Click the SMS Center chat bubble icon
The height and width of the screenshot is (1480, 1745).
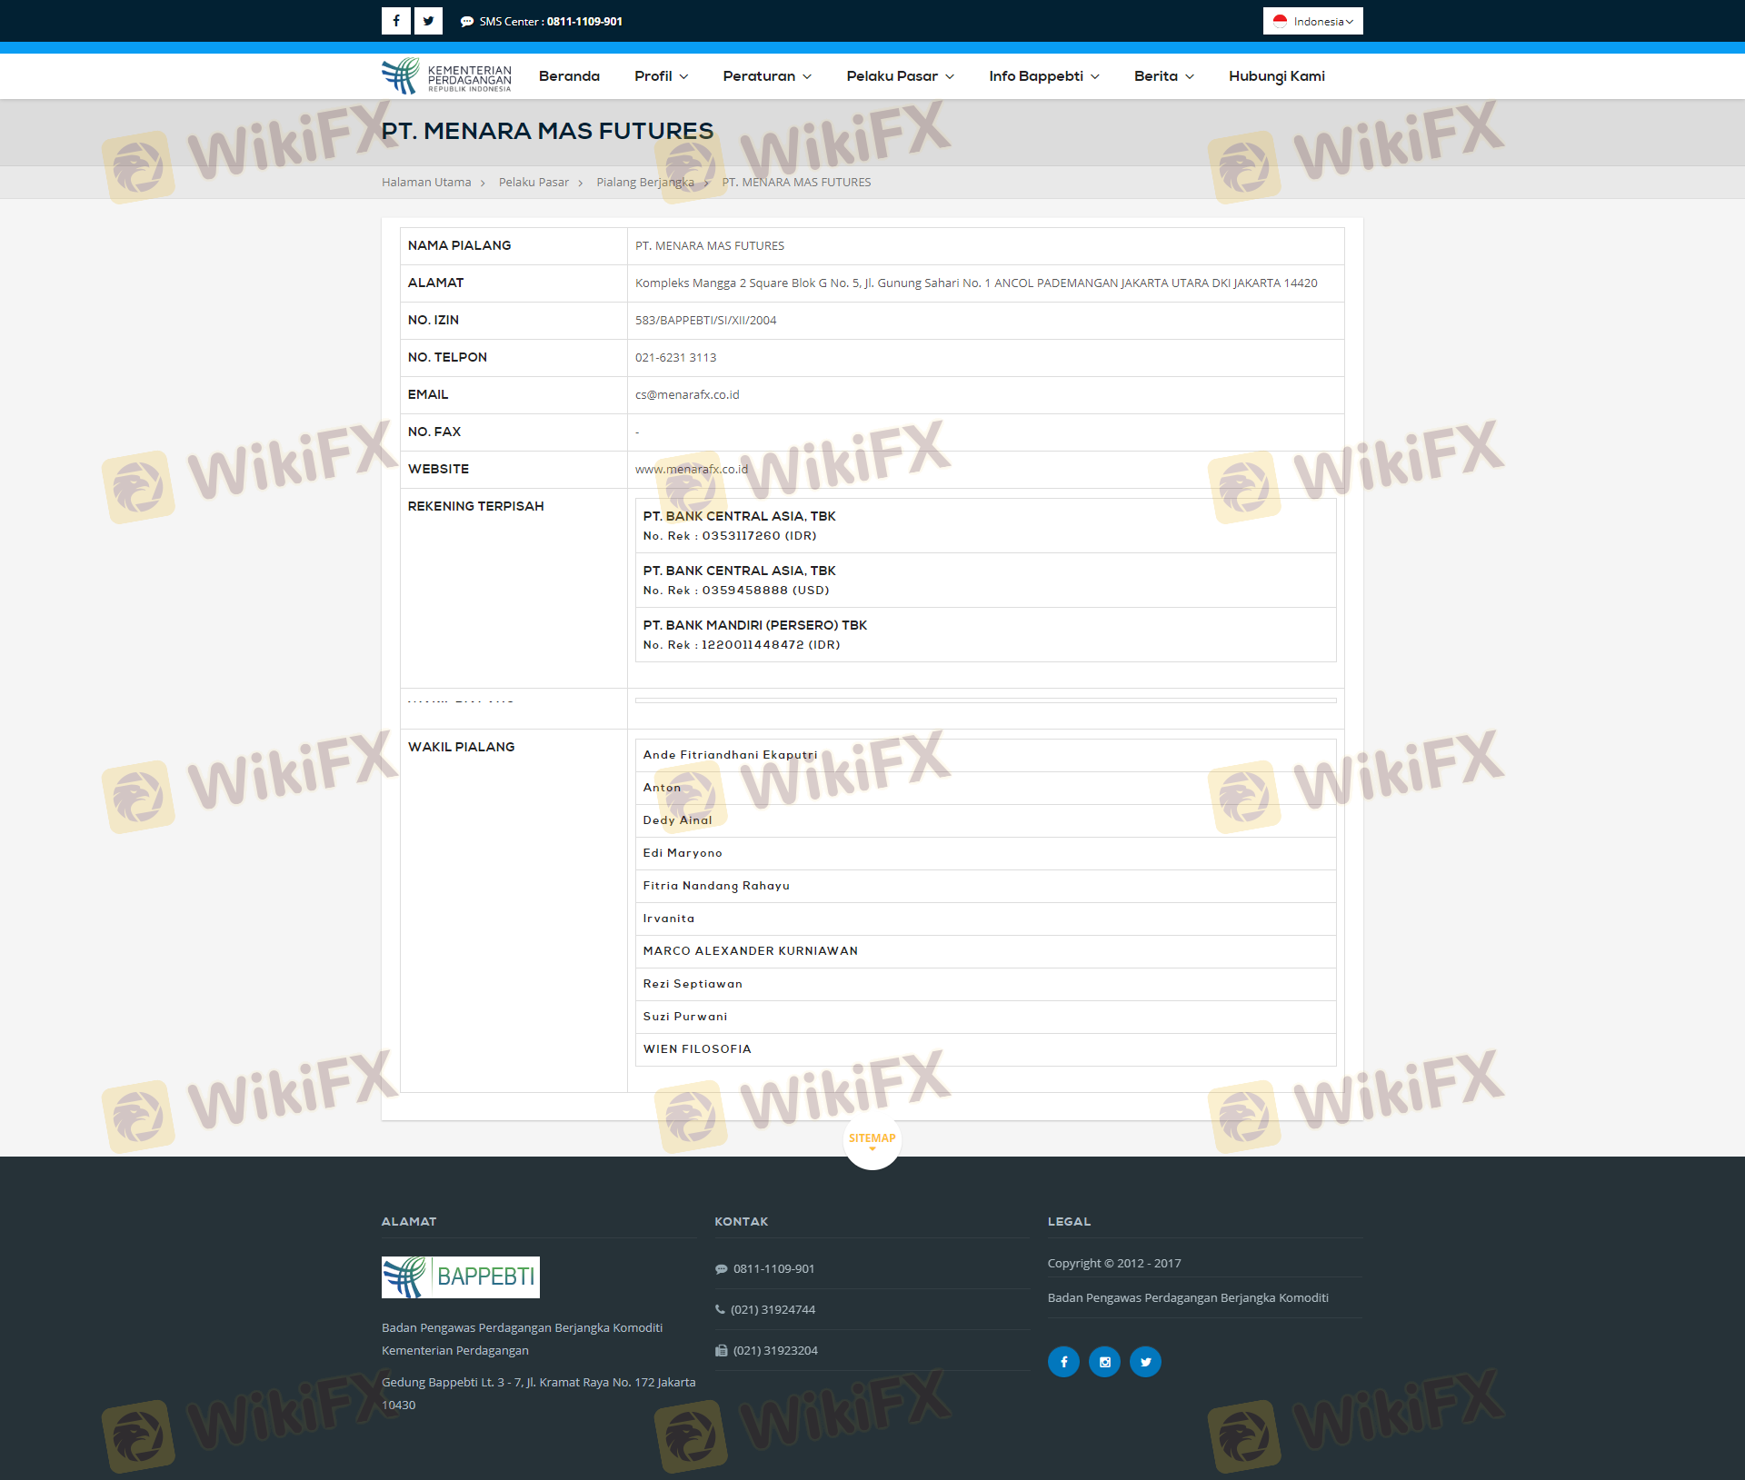tap(467, 22)
